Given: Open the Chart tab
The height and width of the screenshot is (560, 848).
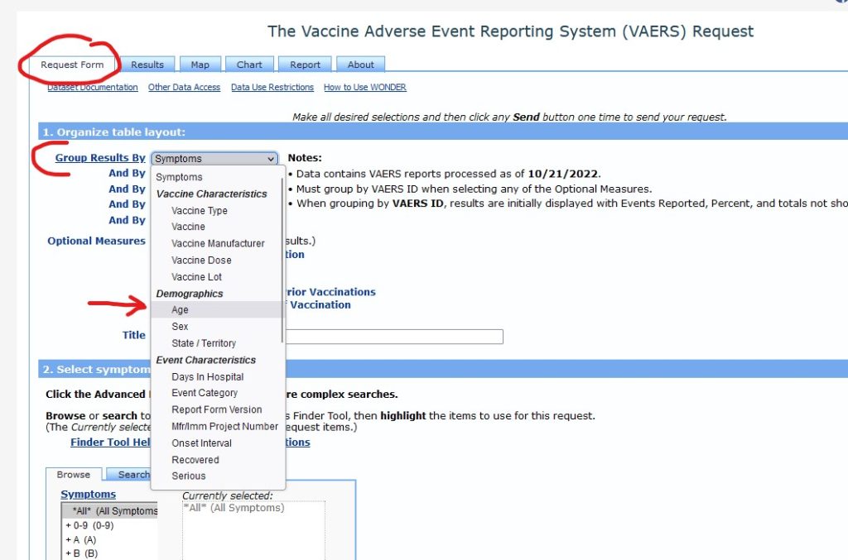Looking at the screenshot, I should click(x=249, y=65).
